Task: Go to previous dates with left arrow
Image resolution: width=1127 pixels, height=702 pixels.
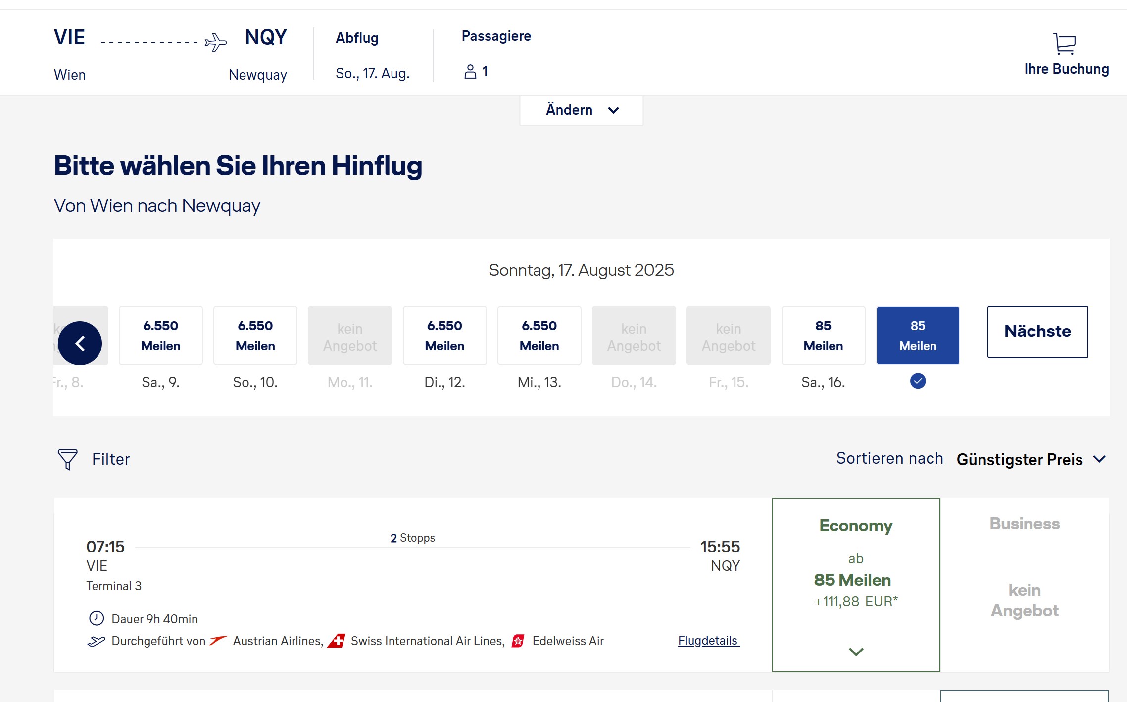Action: (80, 343)
